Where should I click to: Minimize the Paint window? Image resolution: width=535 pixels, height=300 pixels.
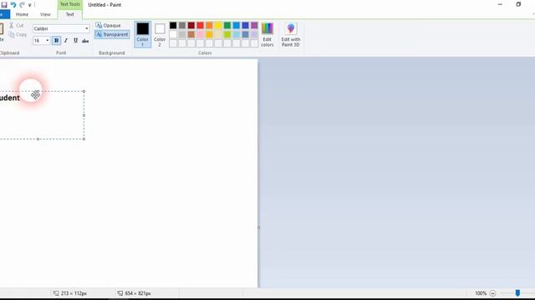(x=500, y=4)
